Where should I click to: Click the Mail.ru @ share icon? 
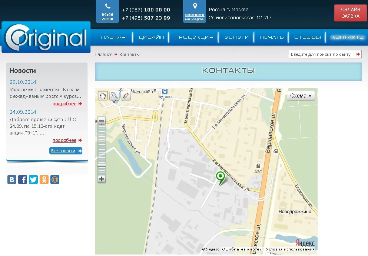click(55, 180)
